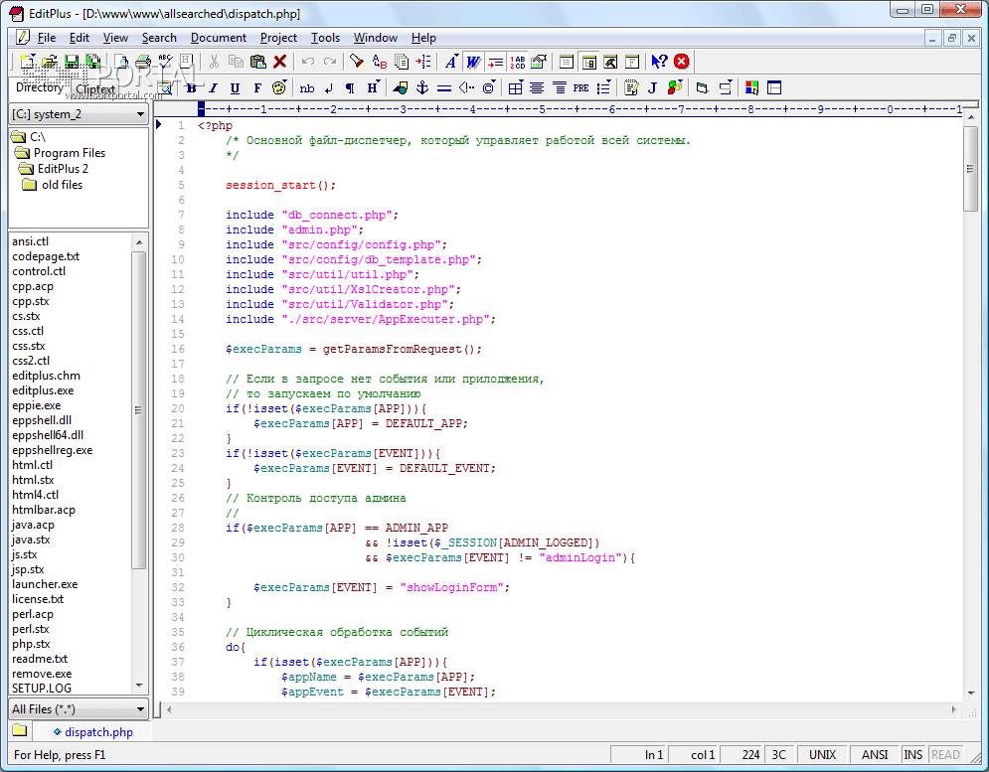Click the editor vertical scrollbar thumb

point(971,169)
